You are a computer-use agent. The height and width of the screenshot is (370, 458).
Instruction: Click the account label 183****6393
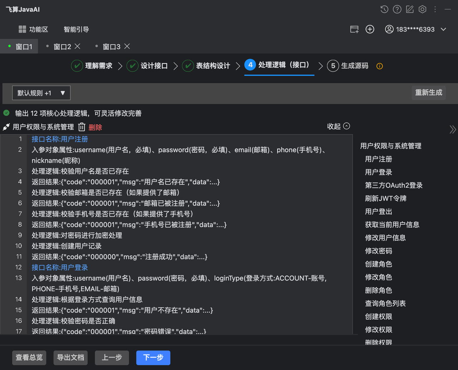(415, 29)
